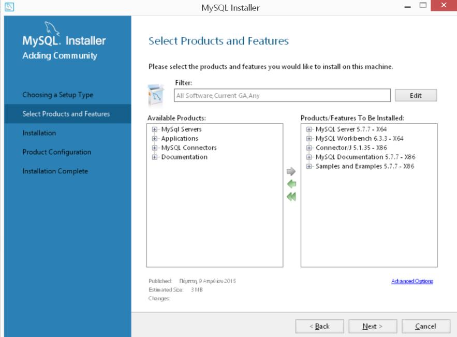Viewport: 457px width, 337px height.
Task: Click the Edit filter button
Action: click(x=416, y=95)
